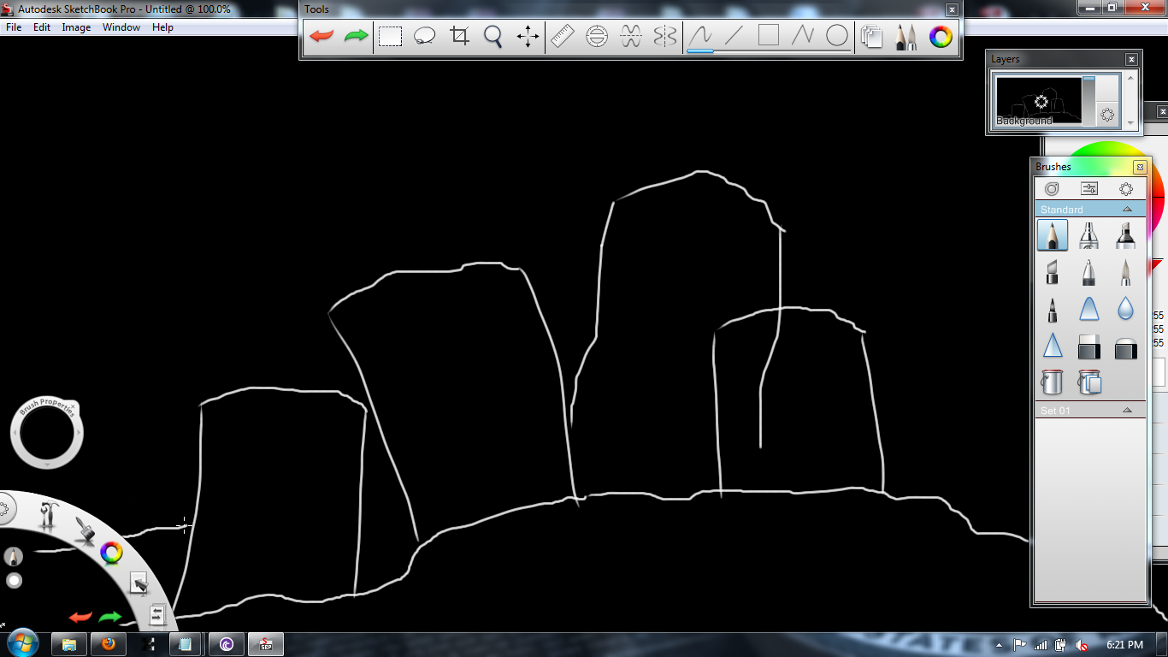Open the lagoon Color wheel icon
Image resolution: width=1168 pixels, height=657 pixels.
click(111, 553)
